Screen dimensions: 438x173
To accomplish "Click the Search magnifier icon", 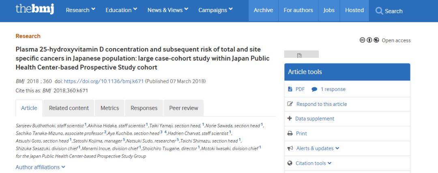I will click(379, 11).
